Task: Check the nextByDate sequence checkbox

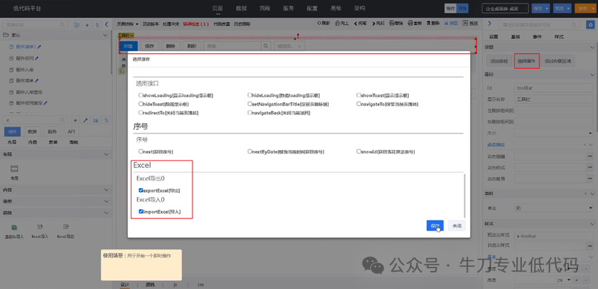Action: tap(250, 151)
